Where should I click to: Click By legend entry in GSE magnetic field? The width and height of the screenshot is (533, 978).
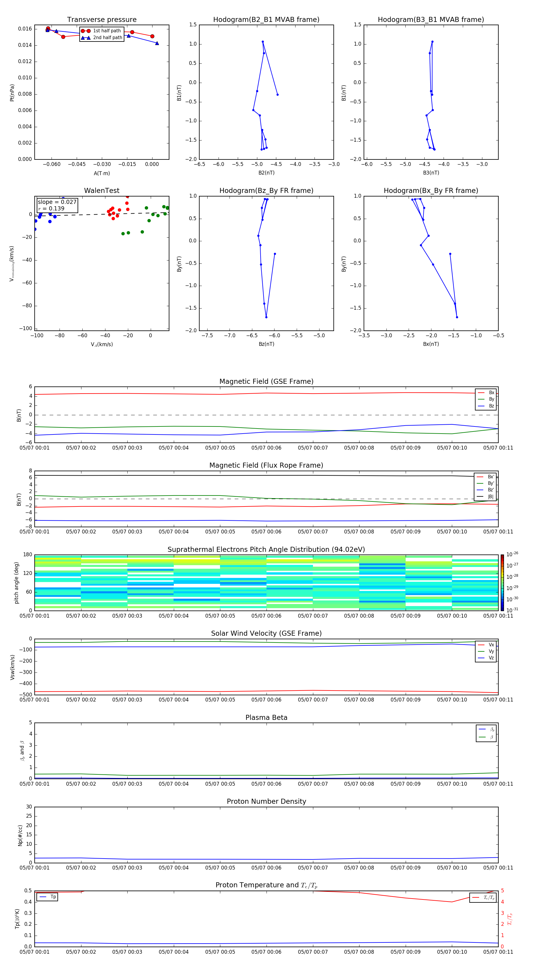pos(486,399)
